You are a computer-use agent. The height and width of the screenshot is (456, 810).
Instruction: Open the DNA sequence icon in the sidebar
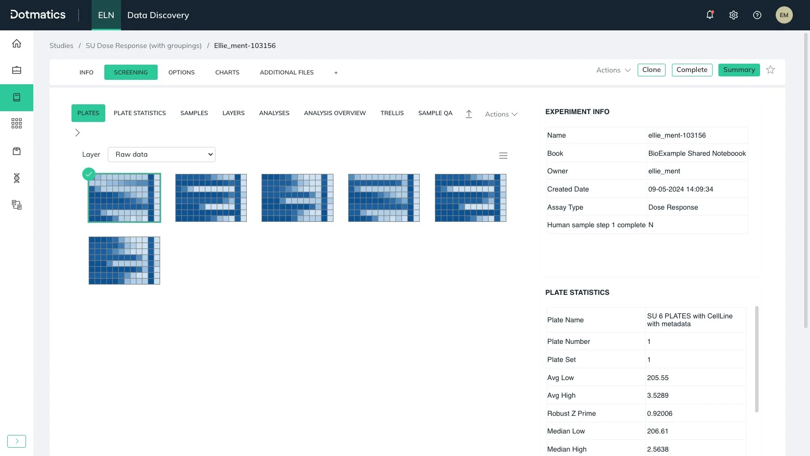point(17,178)
